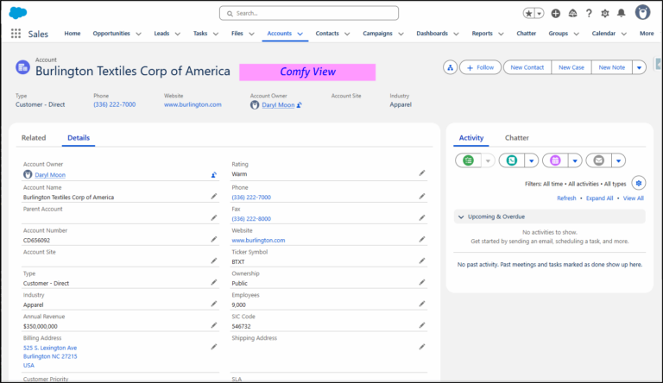Click the Follow button
Viewport: 663px width, 383px height.
click(480, 67)
